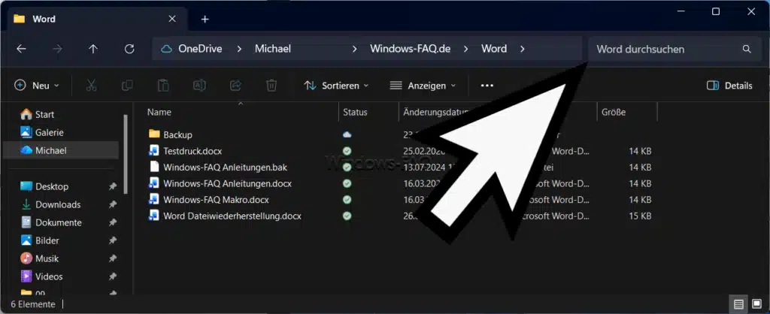This screenshot has height=314, width=770.
Task: Click the Share icon in toolbar
Action: click(235, 86)
